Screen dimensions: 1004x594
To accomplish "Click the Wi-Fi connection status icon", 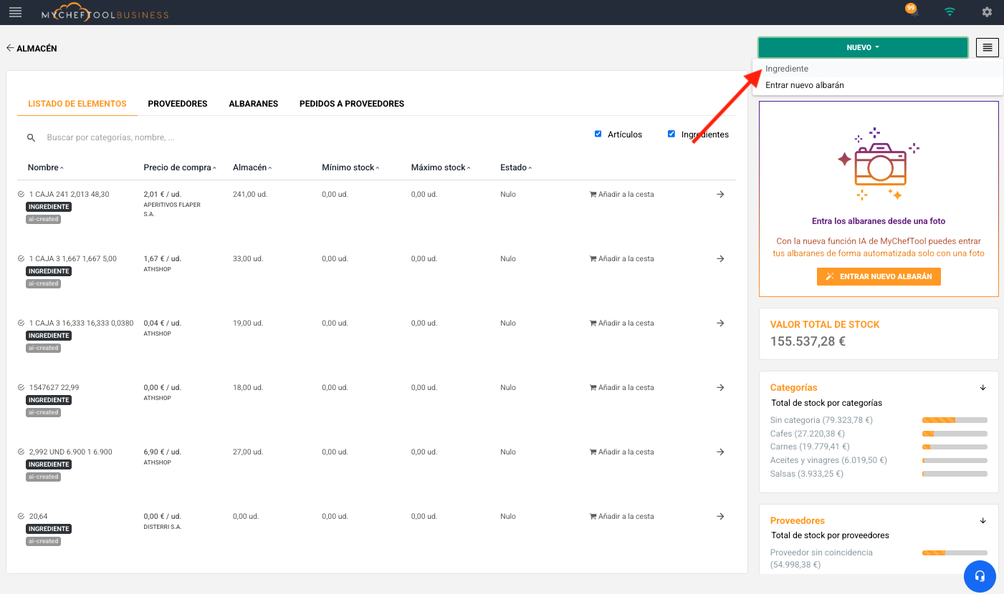I will pos(950,12).
